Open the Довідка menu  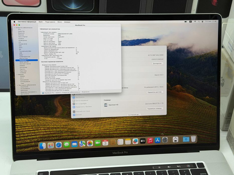pyautogui.click(x=67, y=22)
